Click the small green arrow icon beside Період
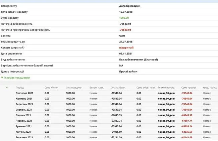 pos(7,88)
